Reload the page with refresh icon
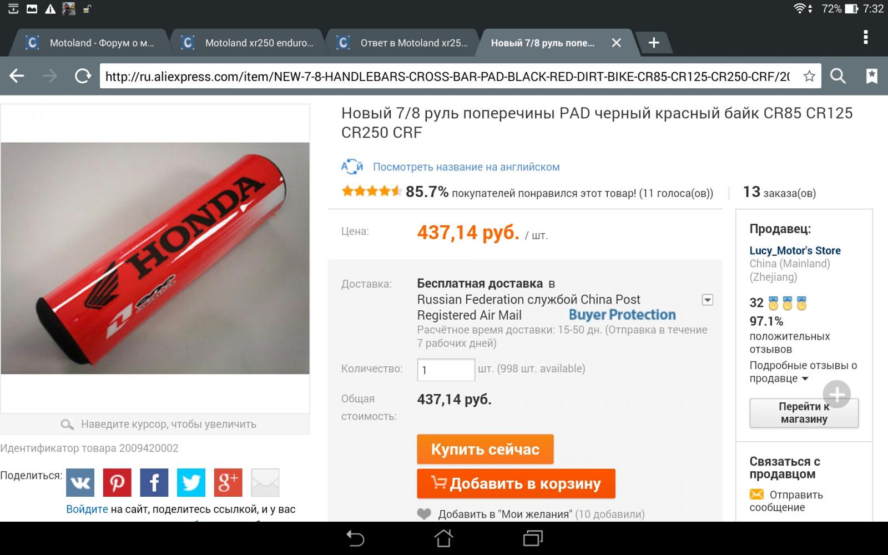888x555 pixels. point(83,76)
